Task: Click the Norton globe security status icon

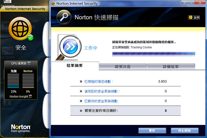Action: click(20, 29)
